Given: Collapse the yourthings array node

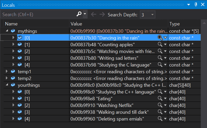Looking at the screenshot, I should [7, 85].
